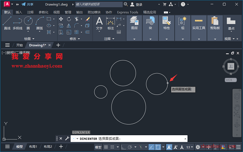Switch to the Start (开始) file tab
Image resolution: width=243 pixels, height=152 pixels.
tap(19, 45)
